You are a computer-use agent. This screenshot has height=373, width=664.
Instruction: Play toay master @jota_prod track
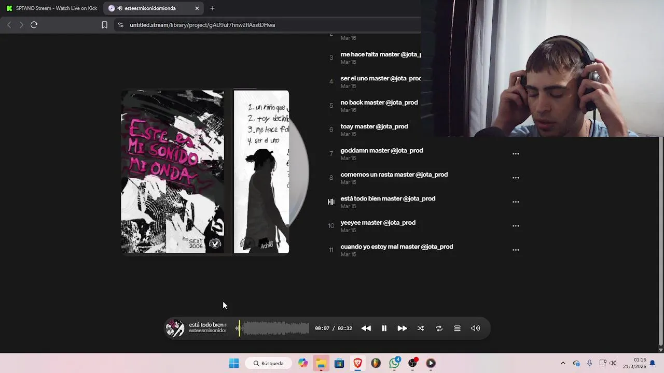[x=374, y=126]
